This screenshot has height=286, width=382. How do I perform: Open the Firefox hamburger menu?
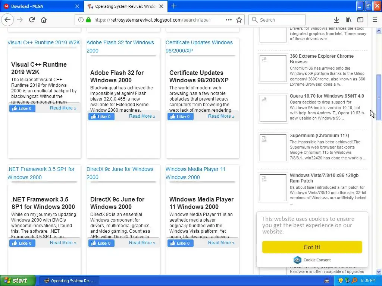pos(375,20)
